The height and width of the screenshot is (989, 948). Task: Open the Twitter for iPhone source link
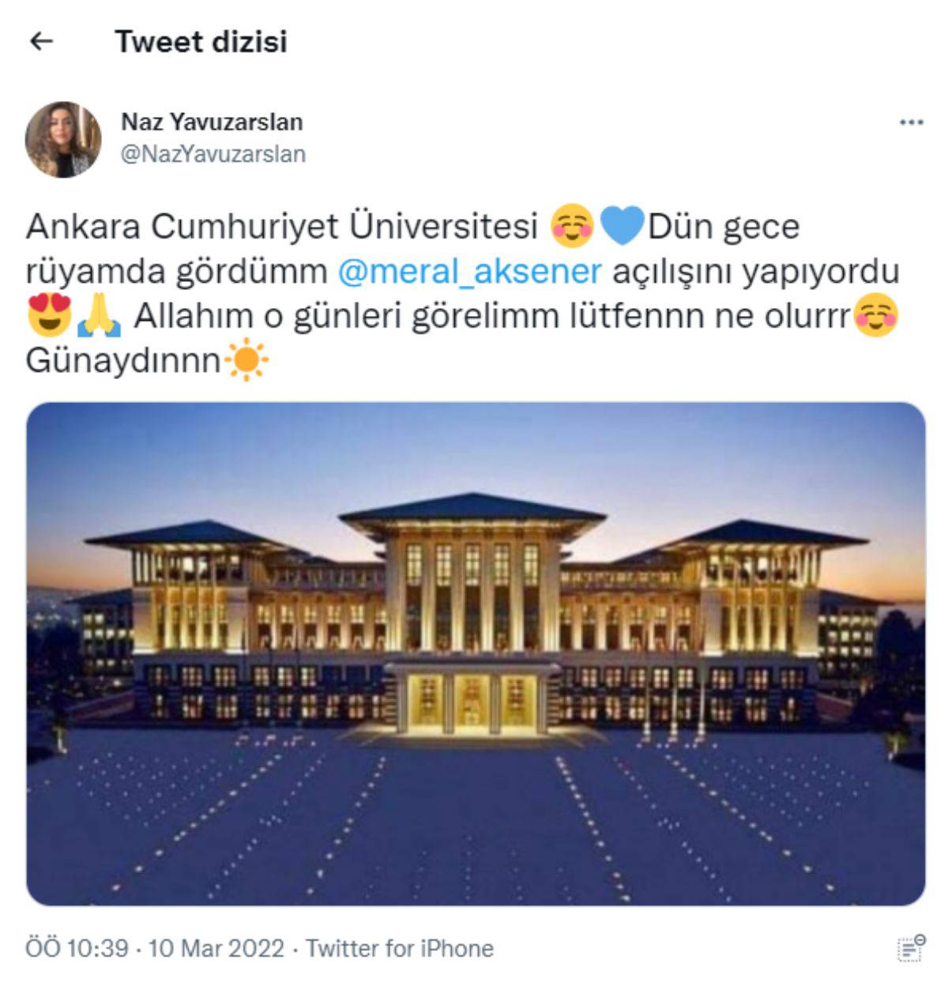point(400,948)
